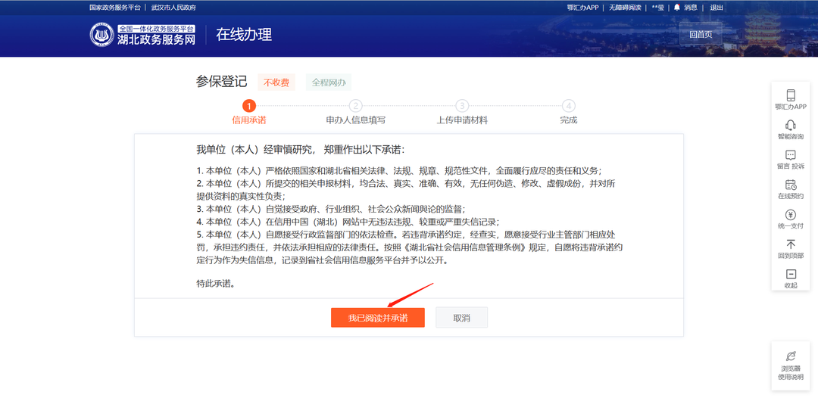Open 智能咨询 headset icon
The height and width of the screenshot is (401, 818).
[x=790, y=125]
